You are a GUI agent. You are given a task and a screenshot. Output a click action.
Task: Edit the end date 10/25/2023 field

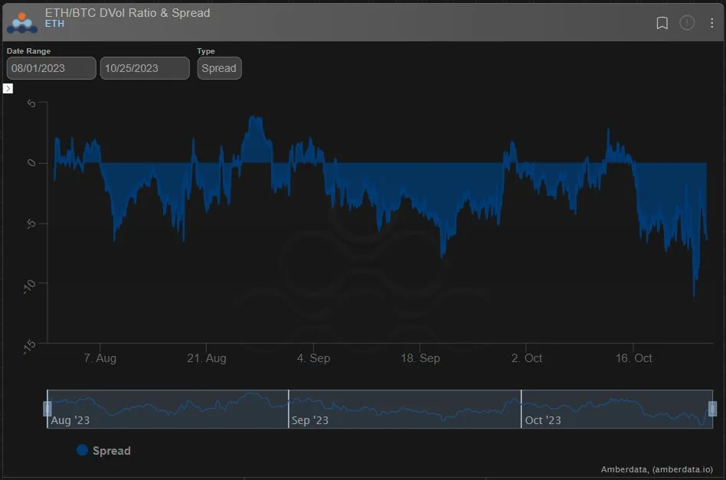(x=145, y=68)
